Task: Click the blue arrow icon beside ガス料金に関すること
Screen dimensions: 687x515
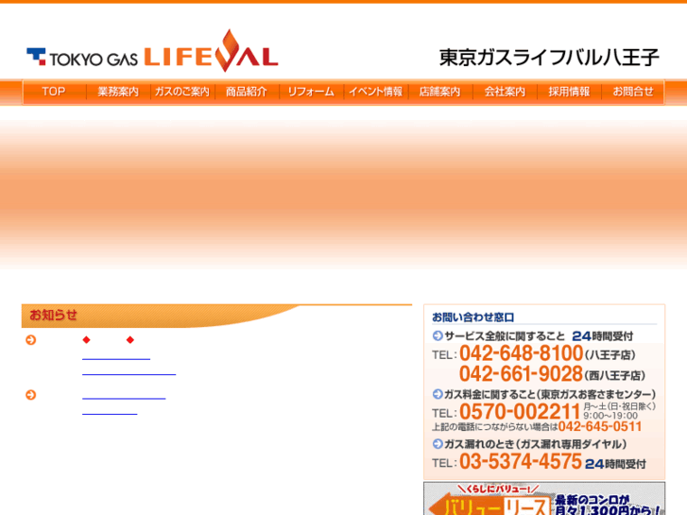Action: tap(438, 394)
